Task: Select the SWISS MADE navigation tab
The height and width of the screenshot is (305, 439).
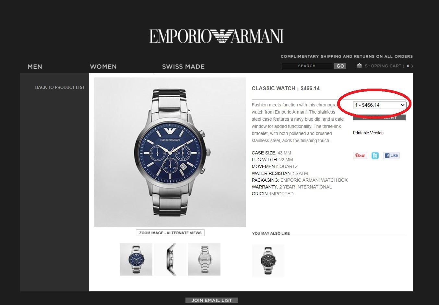Action: tap(183, 67)
